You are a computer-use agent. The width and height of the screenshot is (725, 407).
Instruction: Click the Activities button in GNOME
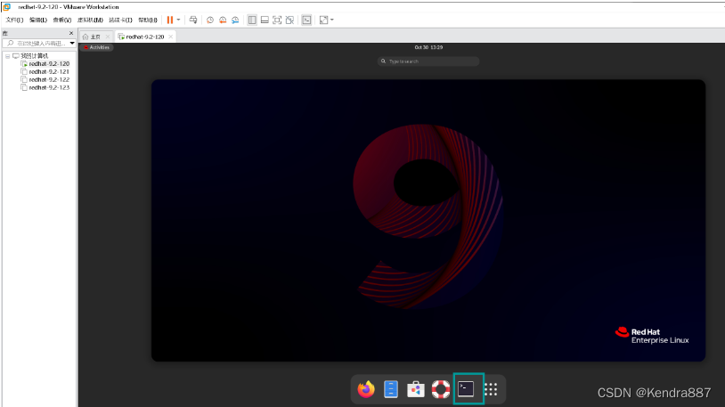click(x=96, y=47)
